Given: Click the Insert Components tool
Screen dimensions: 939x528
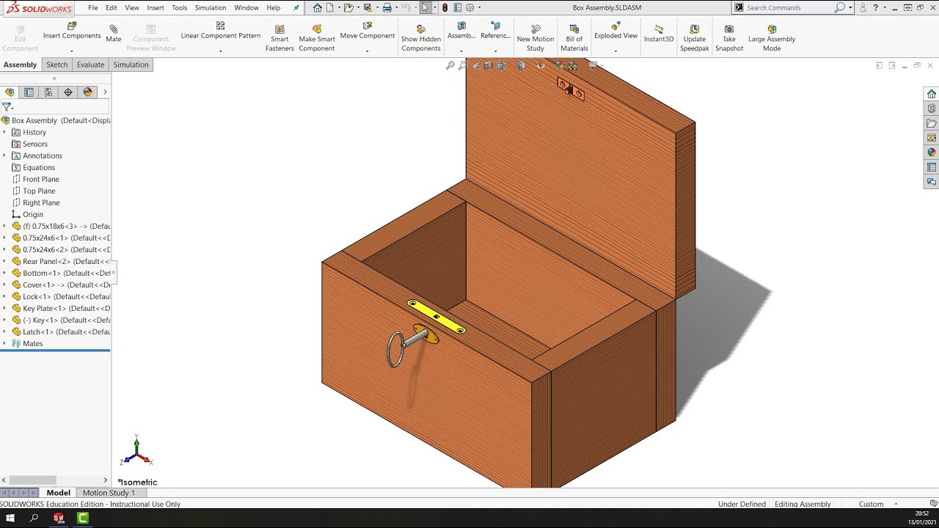Looking at the screenshot, I should (72, 31).
